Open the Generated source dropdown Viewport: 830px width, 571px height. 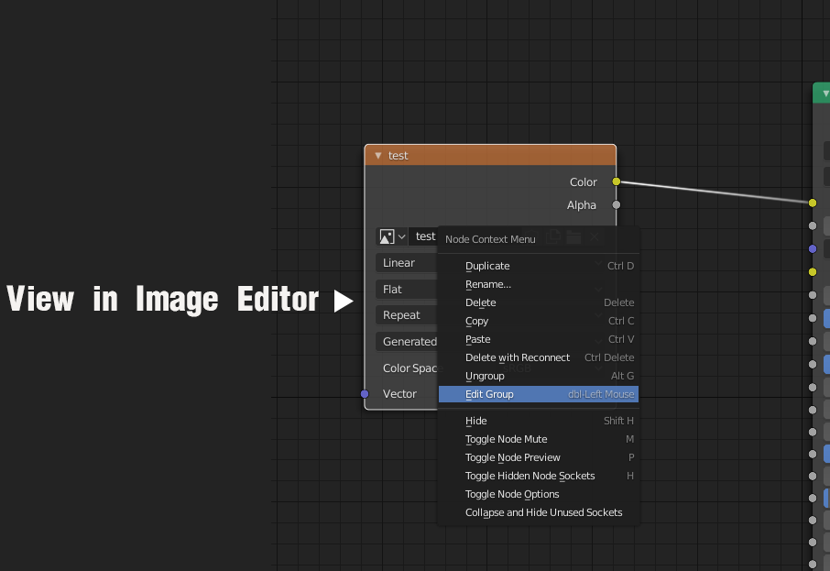[407, 342]
